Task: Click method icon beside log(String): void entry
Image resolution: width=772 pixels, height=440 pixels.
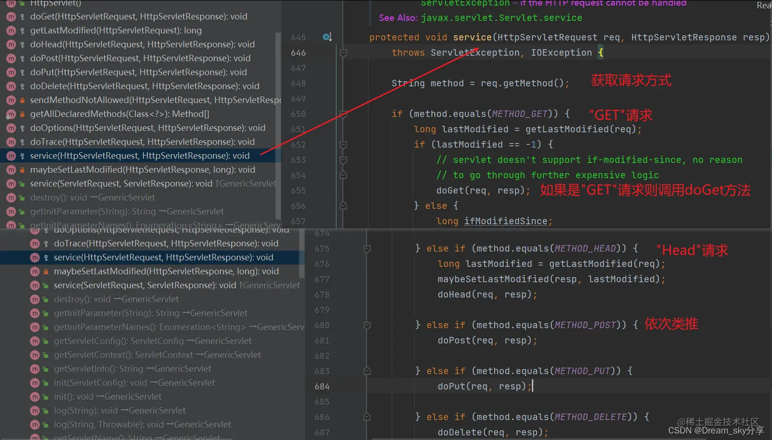Action: (35, 410)
